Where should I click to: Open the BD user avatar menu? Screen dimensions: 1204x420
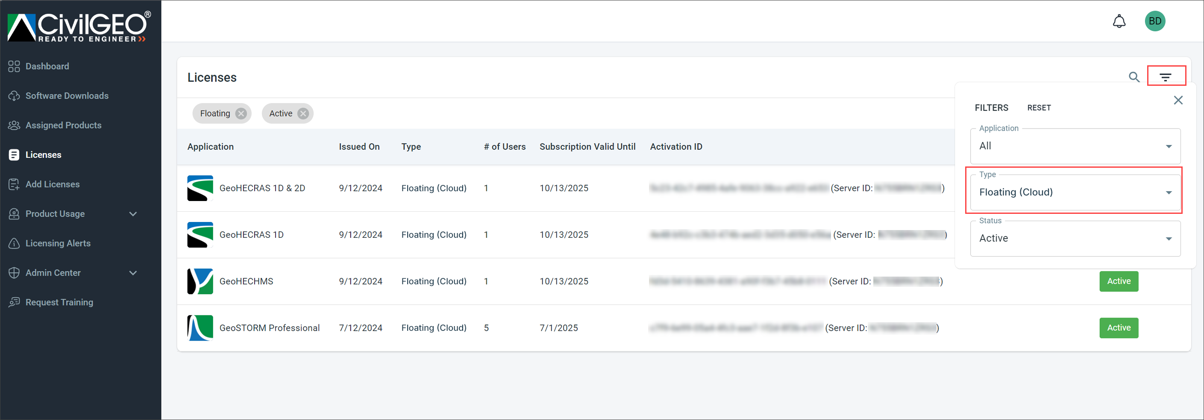pos(1154,21)
